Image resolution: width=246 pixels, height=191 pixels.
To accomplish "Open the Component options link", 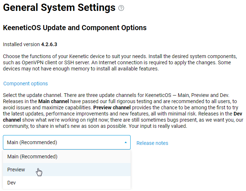I will [25, 84].
